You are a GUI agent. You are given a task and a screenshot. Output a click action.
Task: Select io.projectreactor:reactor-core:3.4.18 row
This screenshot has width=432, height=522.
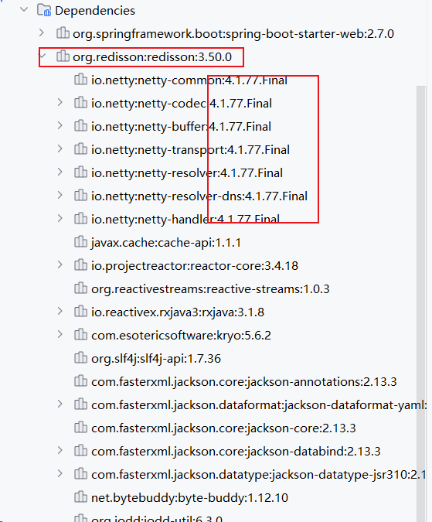tap(195, 266)
